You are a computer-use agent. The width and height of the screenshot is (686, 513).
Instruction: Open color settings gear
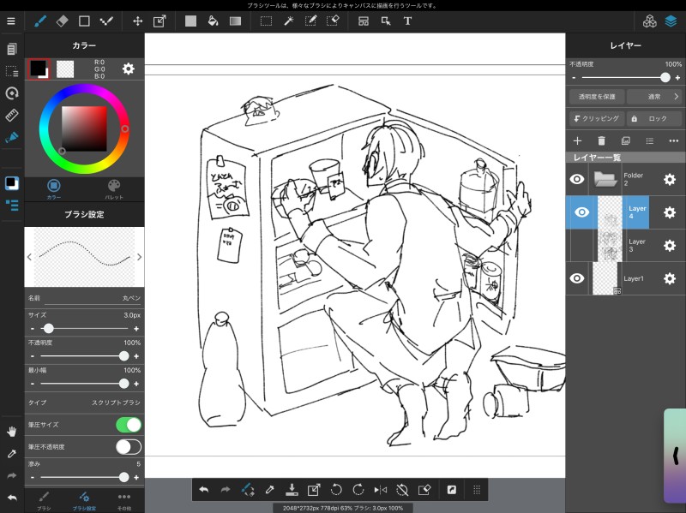(x=128, y=69)
